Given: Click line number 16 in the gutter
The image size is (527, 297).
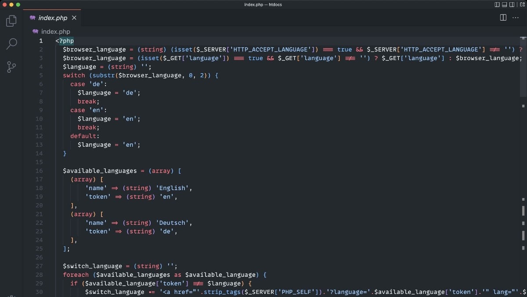Looking at the screenshot, I should [39, 171].
